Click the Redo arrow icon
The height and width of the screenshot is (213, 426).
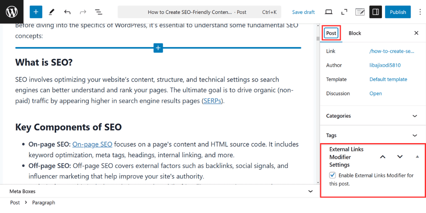(x=83, y=12)
